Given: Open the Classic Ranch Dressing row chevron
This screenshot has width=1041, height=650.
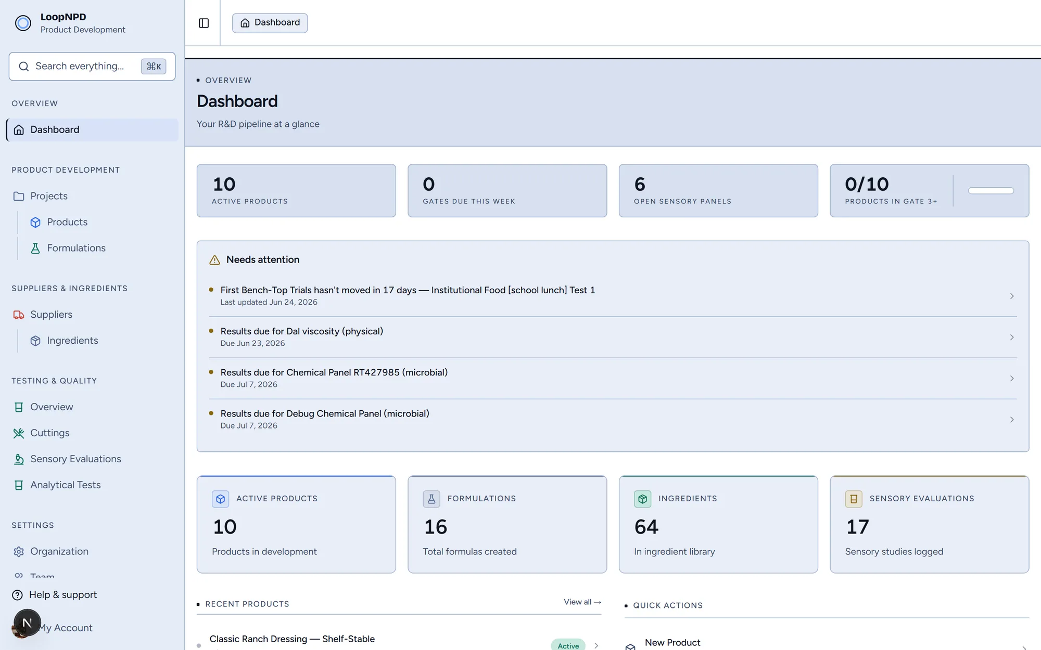Looking at the screenshot, I should coord(596,645).
